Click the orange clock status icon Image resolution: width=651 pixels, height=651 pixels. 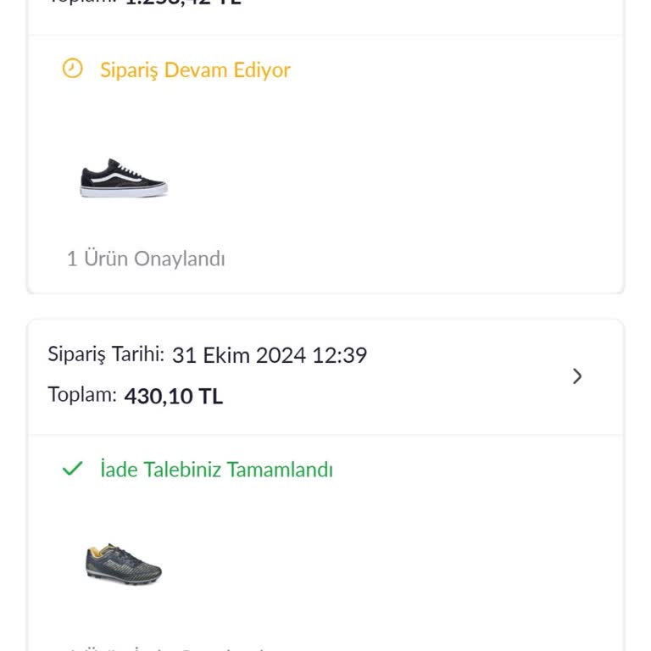[73, 69]
